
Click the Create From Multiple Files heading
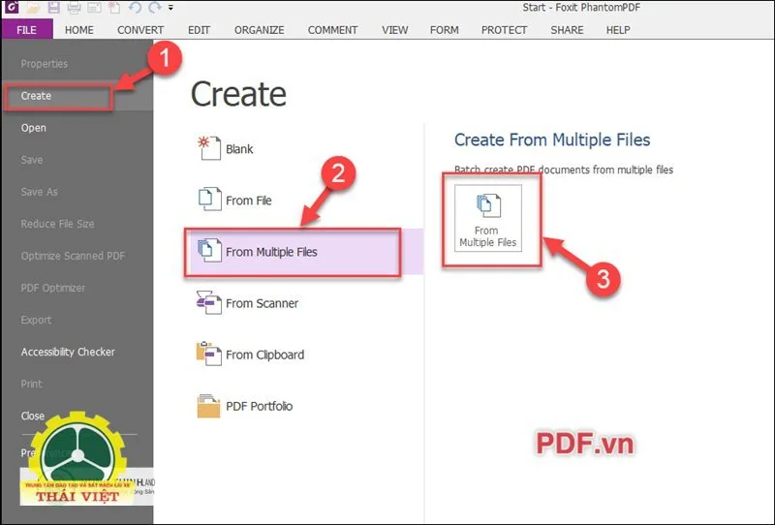[552, 139]
